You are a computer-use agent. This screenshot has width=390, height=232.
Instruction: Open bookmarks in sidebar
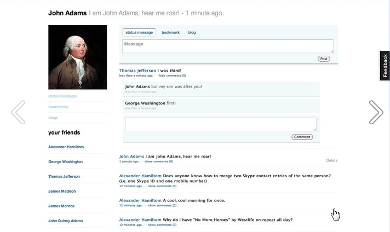click(x=58, y=107)
